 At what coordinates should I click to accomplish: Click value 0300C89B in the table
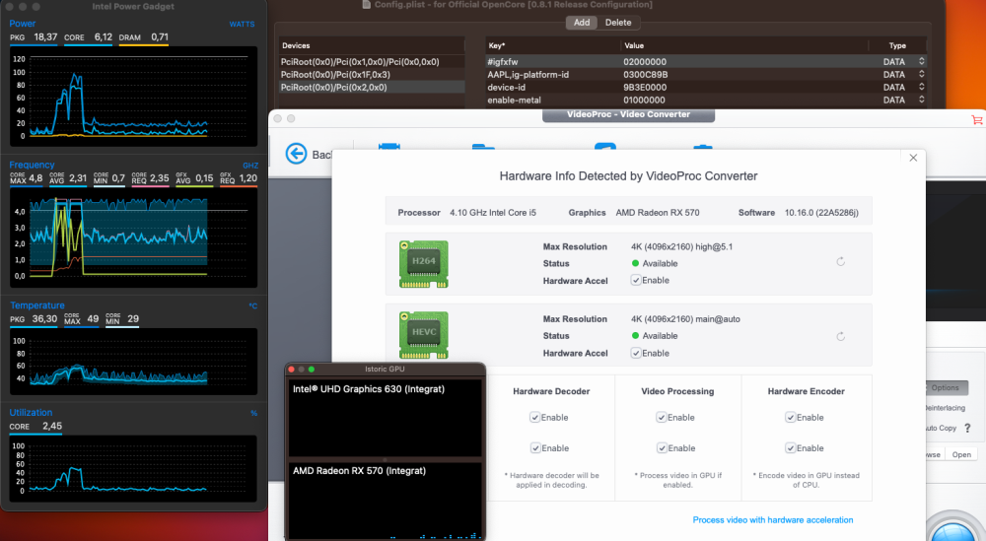[645, 74]
